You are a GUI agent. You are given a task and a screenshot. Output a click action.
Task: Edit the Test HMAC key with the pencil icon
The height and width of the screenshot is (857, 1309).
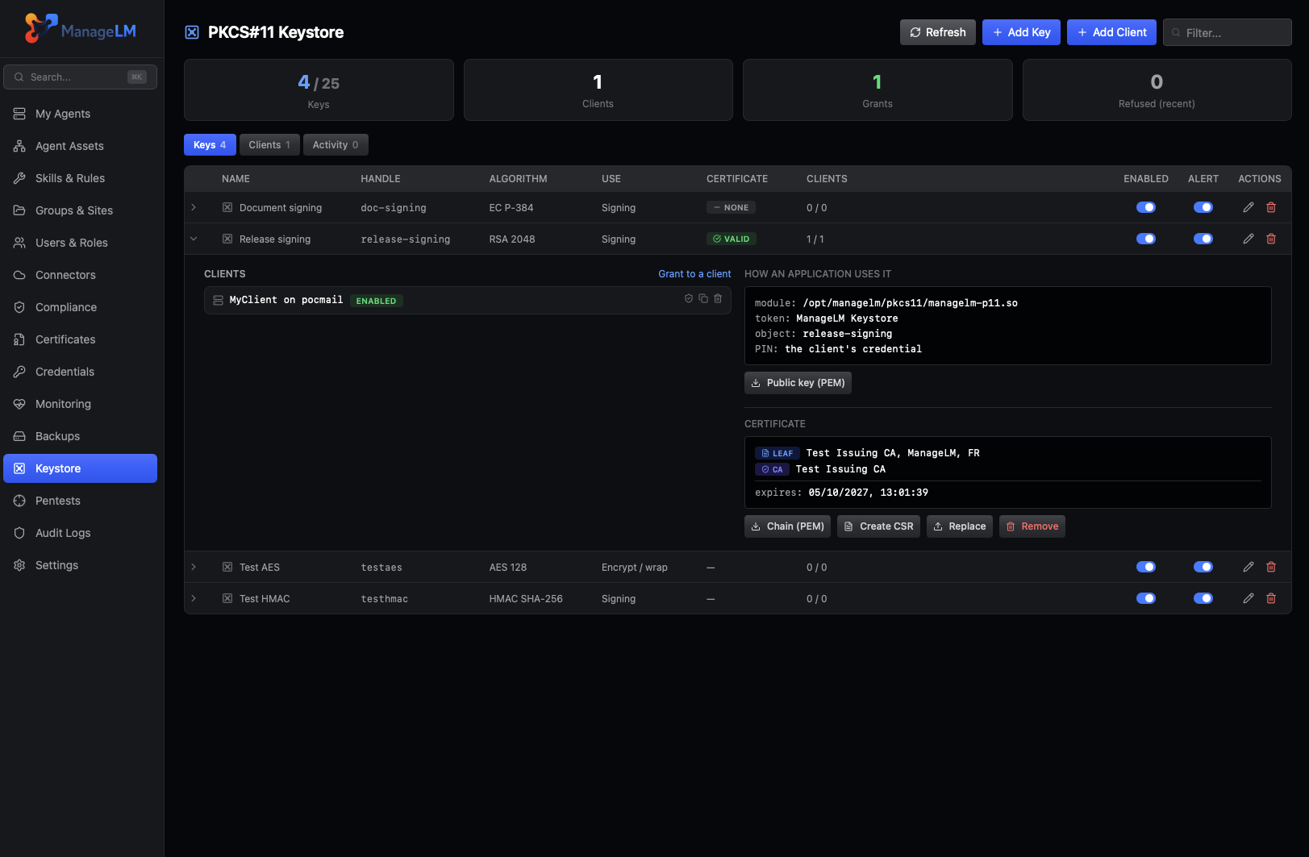click(1249, 598)
